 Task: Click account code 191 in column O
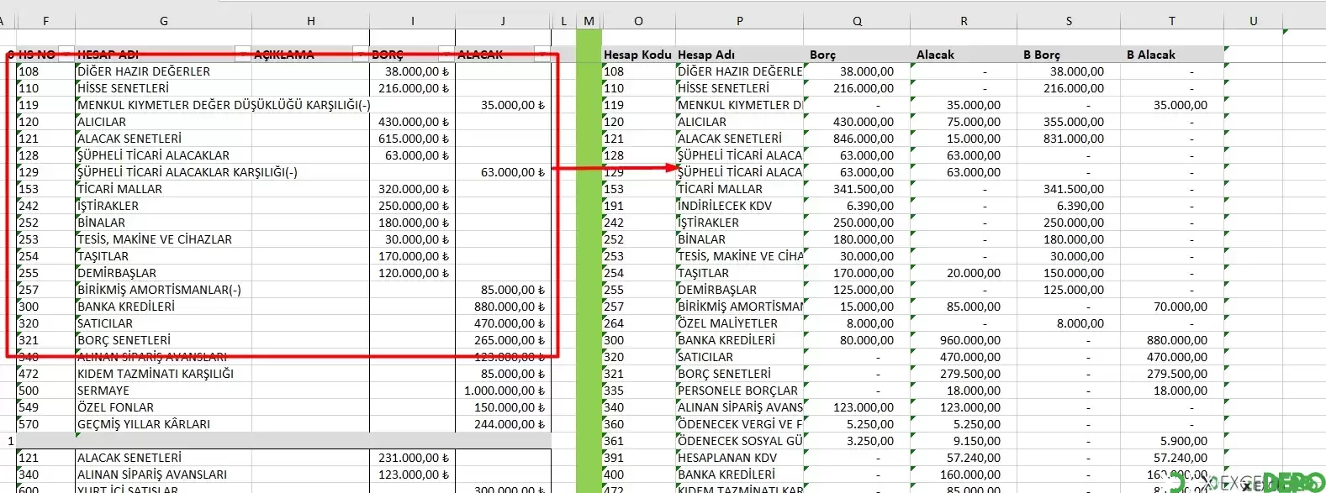pyautogui.click(x=638, y=206)
